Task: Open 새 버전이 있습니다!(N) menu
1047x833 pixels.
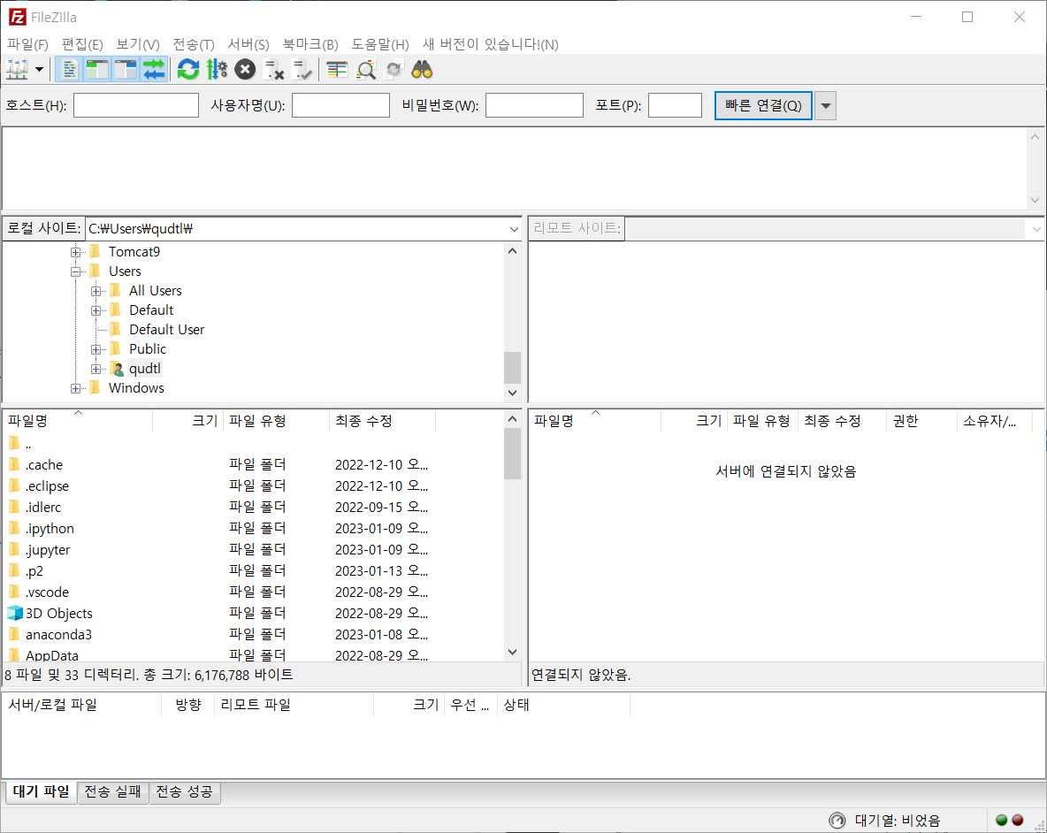Action: click(490, 45)
